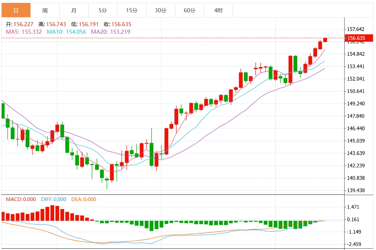This screenshot has height=250, width=376.
Task: Click the 开:156.227 open price value
Action: (20, 24)
